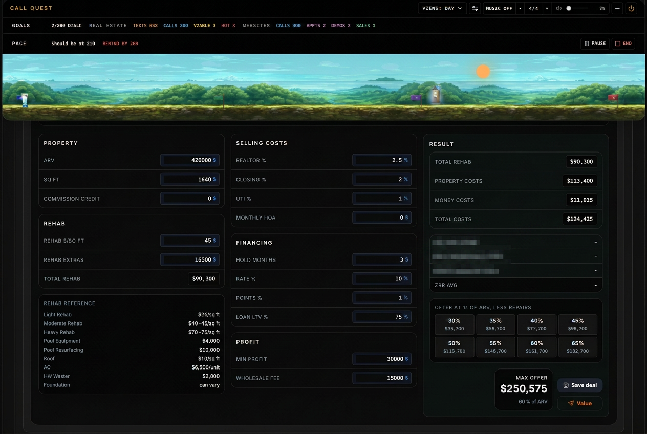Pick the 55% offer card
The height and width of the screenshot is (434, 647).
(x=495, y=347)
